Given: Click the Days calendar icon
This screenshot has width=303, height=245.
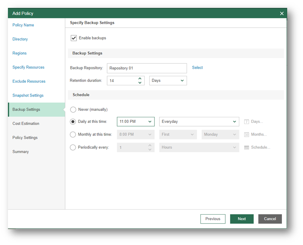Looking at the screenshot, I should coord(246,122).
